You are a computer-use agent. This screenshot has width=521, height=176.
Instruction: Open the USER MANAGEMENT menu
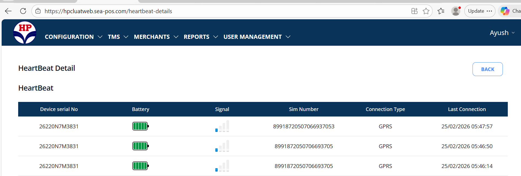click(x=257, y=37)
